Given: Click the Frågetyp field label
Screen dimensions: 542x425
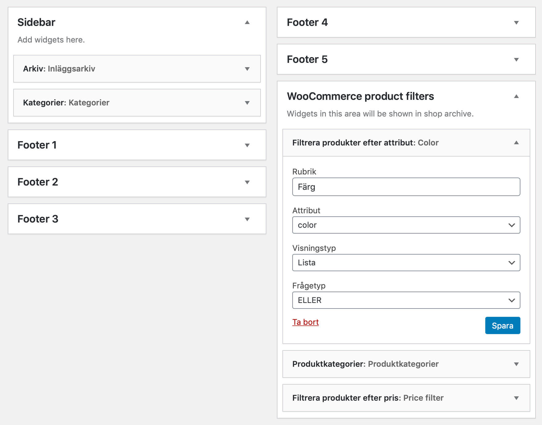Looking at the screenshot, I should click(309, 286).
